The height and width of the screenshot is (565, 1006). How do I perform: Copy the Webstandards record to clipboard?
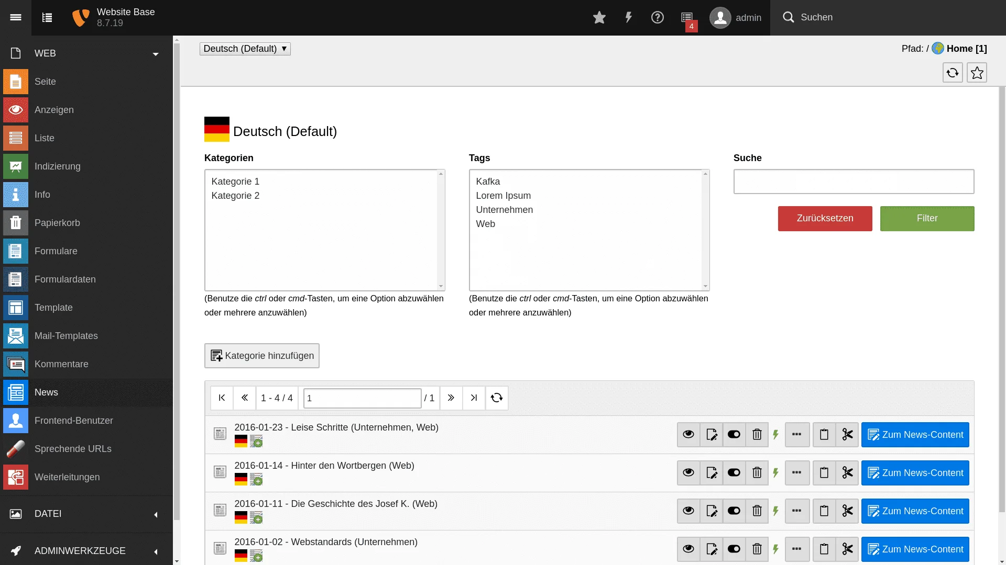pyautogui.click(x=823, y=549)
